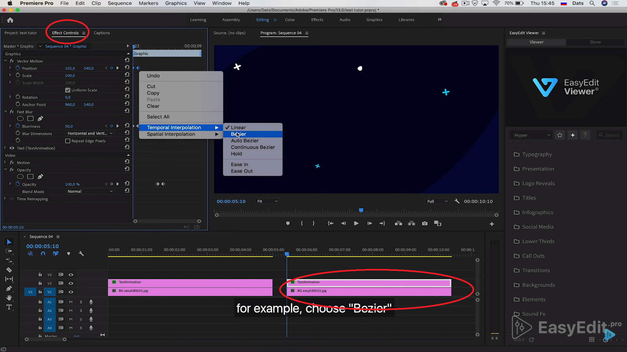Expand the Motion effect
627x352 pixels.
coord(5,162)
